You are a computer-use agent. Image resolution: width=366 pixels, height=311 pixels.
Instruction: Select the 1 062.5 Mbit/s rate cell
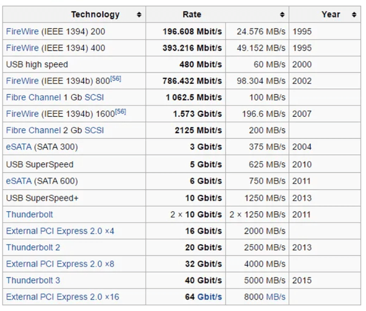[186, 97]
